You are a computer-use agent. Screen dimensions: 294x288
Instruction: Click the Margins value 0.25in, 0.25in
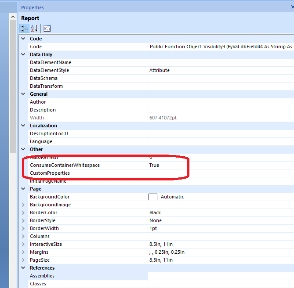coord(167,252)
